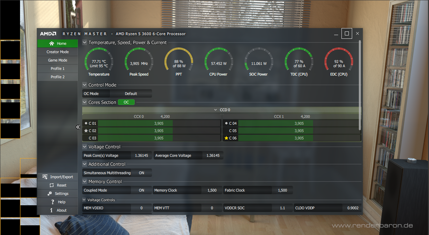
Task: Collapse the Additional Control section
Action: [x=84, y=164]
